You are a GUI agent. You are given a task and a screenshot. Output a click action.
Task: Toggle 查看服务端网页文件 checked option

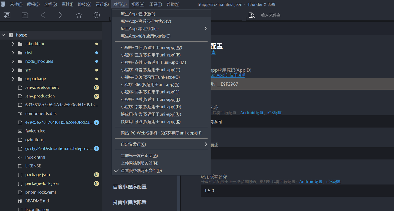click(x=141, y=171)
